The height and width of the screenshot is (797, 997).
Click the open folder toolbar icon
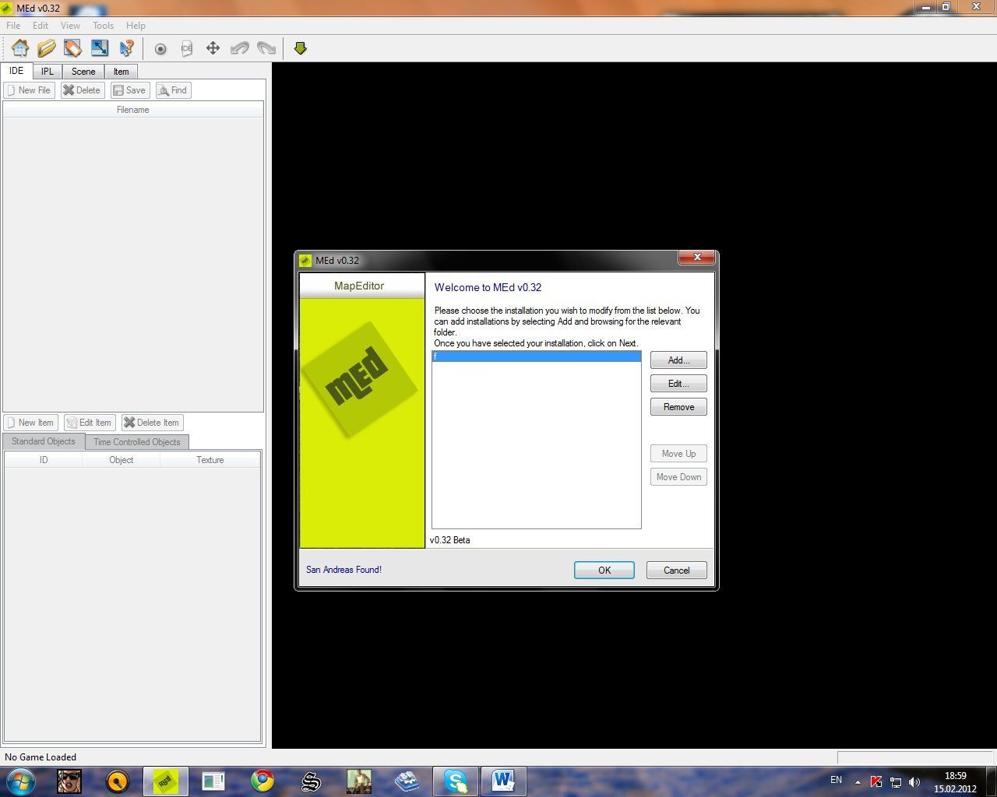point(47,48)
